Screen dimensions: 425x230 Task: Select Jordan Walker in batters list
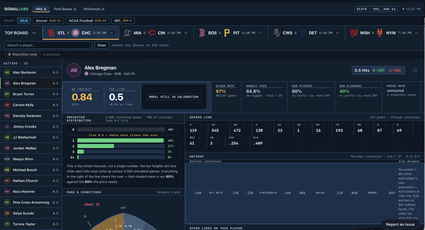[x=31, y=148]
